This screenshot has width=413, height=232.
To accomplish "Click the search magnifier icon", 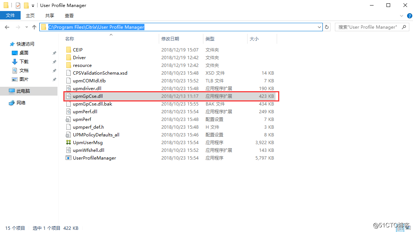I will point(404,27).
